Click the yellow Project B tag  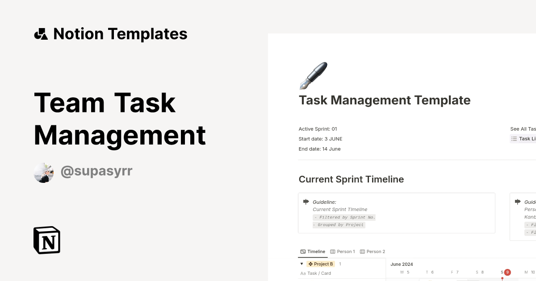click(321, 264)
